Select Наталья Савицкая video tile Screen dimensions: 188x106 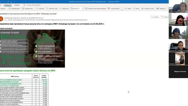click(178, 59)
